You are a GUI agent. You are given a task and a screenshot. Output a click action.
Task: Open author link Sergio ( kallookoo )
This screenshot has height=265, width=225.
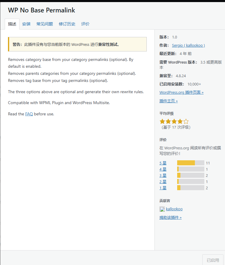188,46
